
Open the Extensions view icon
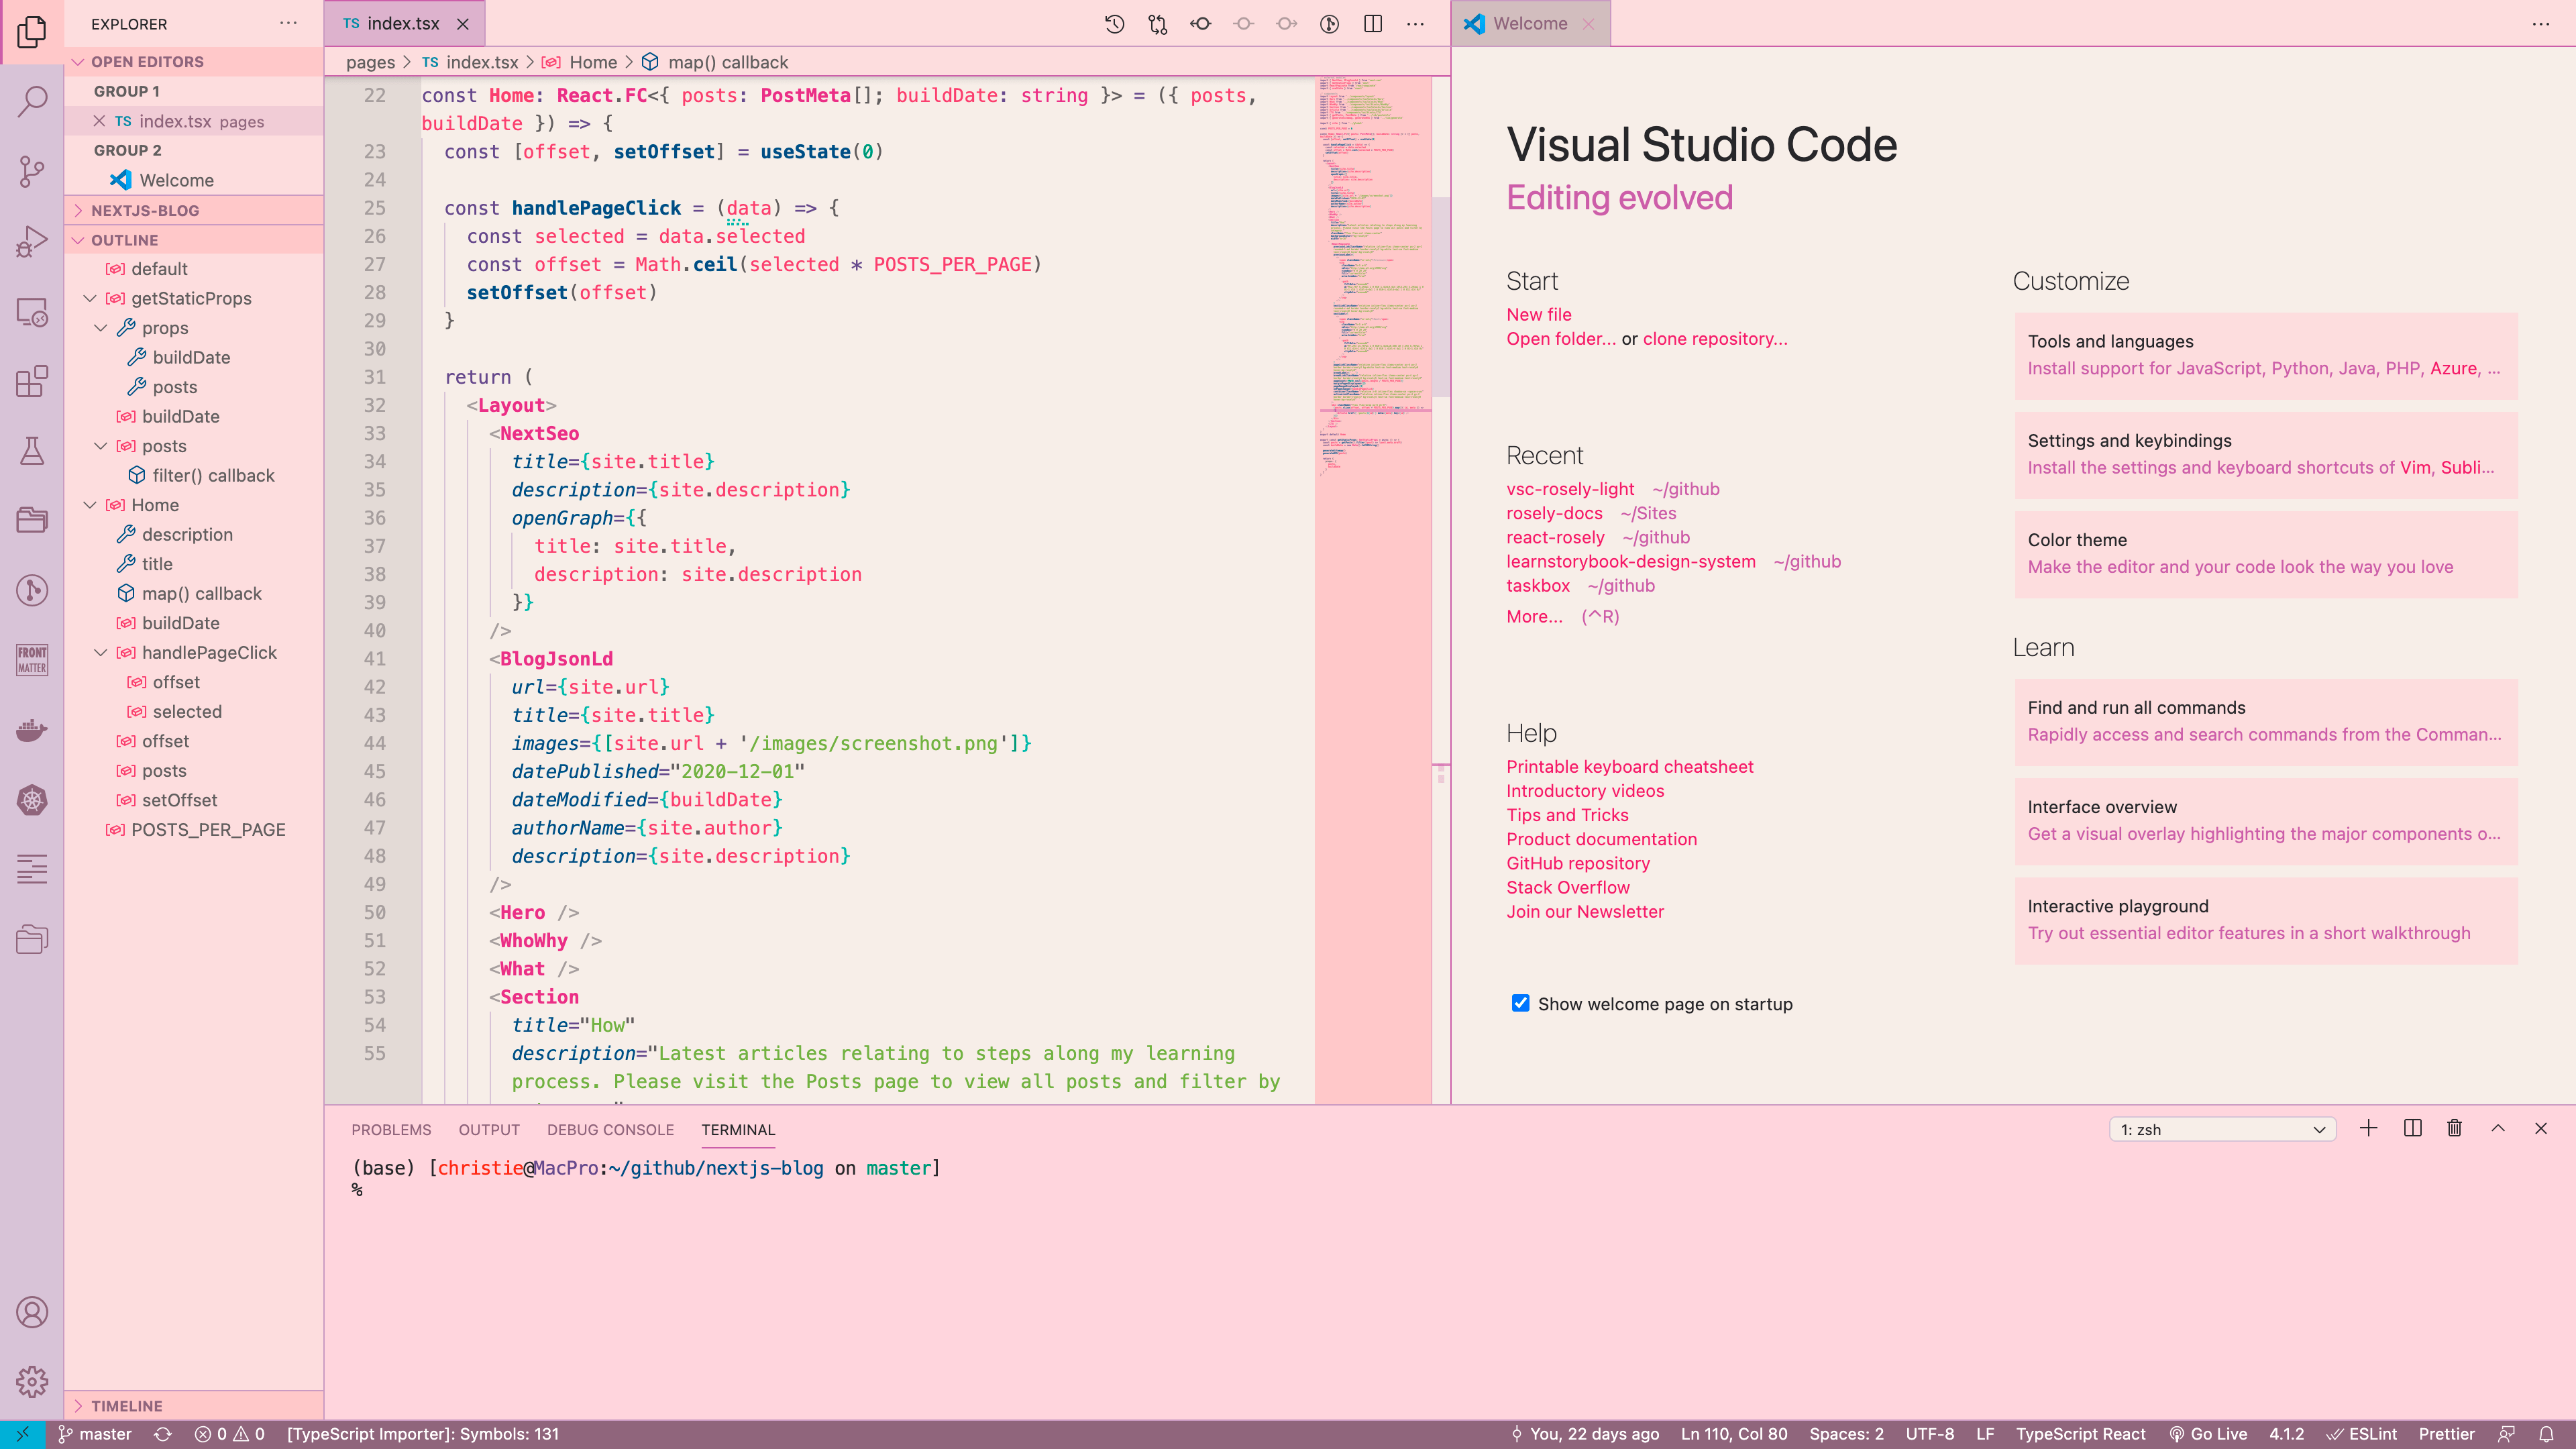[x=32, y=381]
